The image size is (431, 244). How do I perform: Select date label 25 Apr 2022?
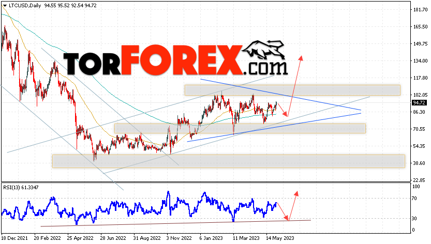80,238
